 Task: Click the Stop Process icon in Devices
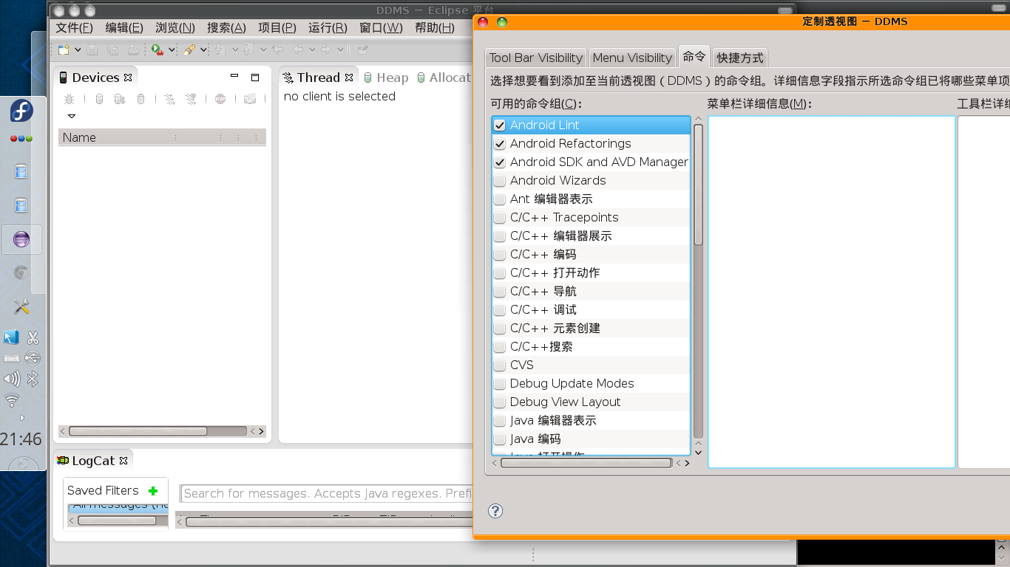[220, 99]
